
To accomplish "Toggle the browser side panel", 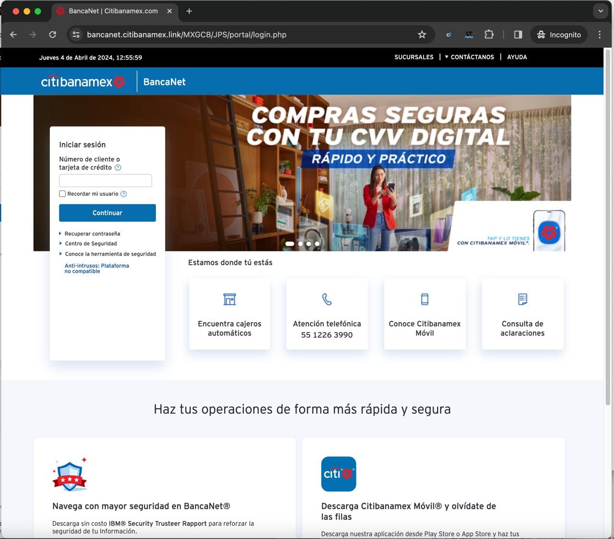I will click(x=518, y=35).
